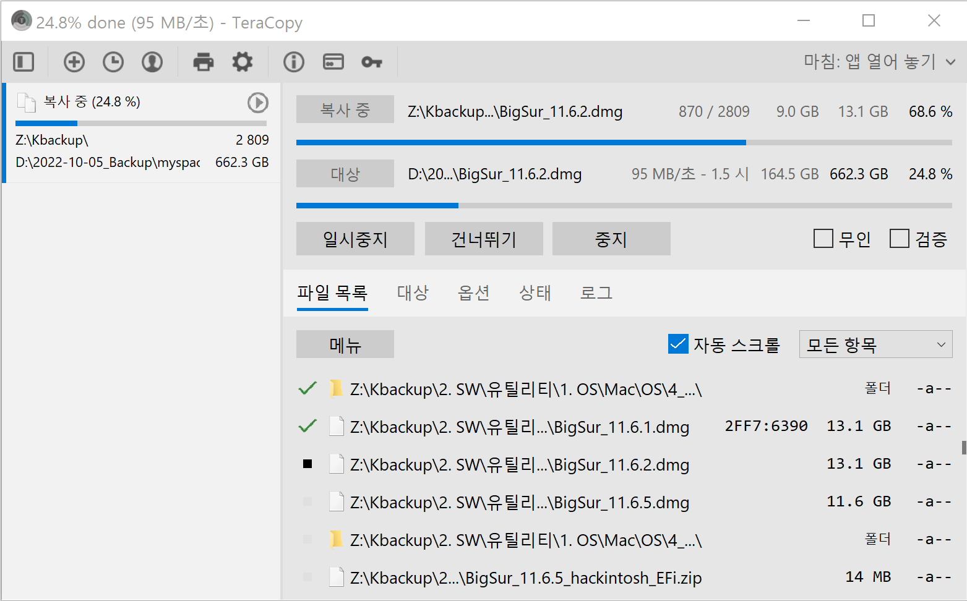This screenshot has height=601, width=967.
Task: Click the file icon of BigSur_11.6.5_hackintosh_EFi.zip
Action: pos(337,577)
